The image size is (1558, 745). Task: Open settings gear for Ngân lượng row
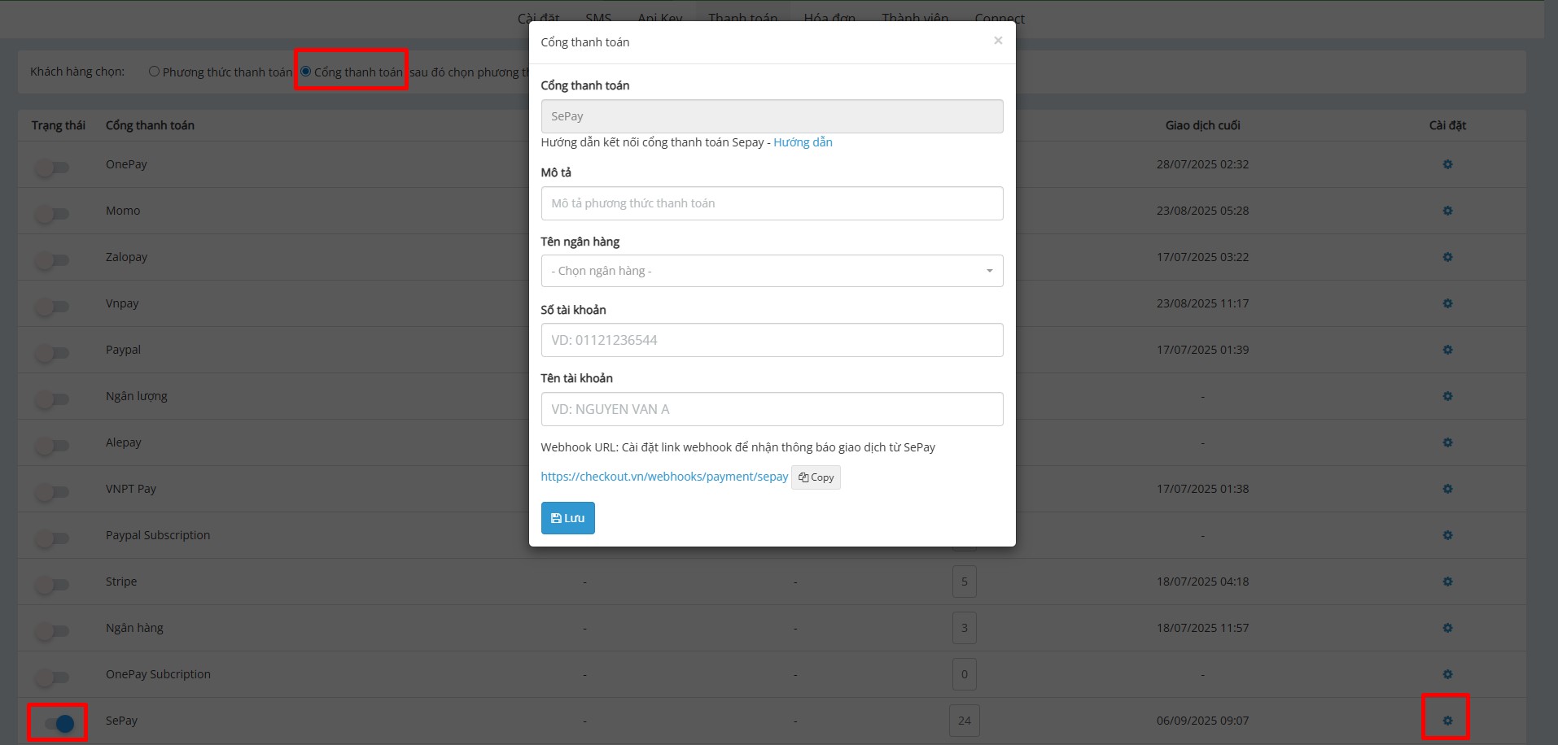pyautogui.click(x=1447, y=396)
